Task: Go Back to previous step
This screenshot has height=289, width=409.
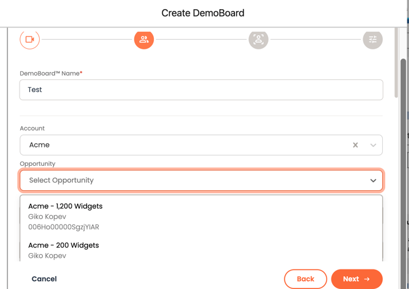Action: [305, 279]
